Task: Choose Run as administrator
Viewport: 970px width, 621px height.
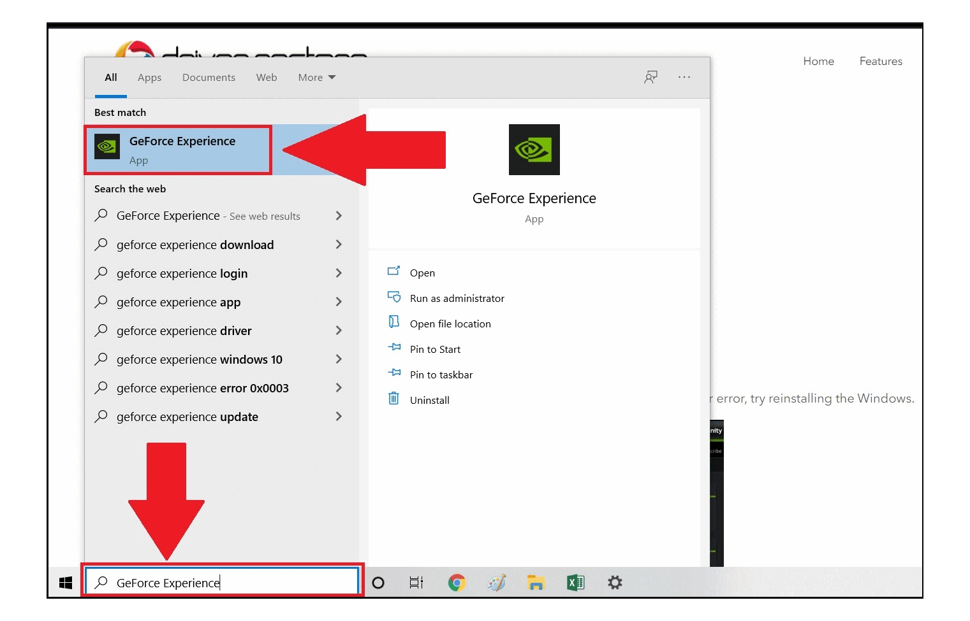Action: (457, 298)
